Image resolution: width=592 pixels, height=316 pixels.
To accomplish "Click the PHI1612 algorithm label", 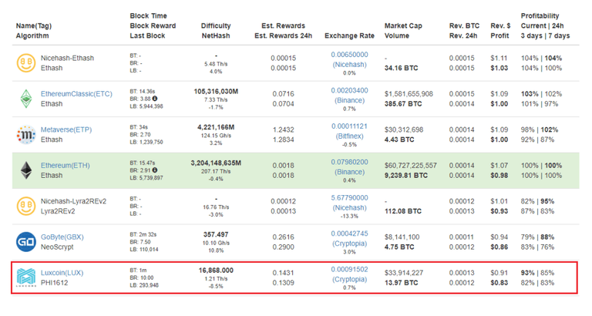I will tap(55, 283).
